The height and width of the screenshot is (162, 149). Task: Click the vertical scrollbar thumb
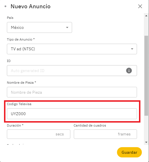(x=146, y=76)
